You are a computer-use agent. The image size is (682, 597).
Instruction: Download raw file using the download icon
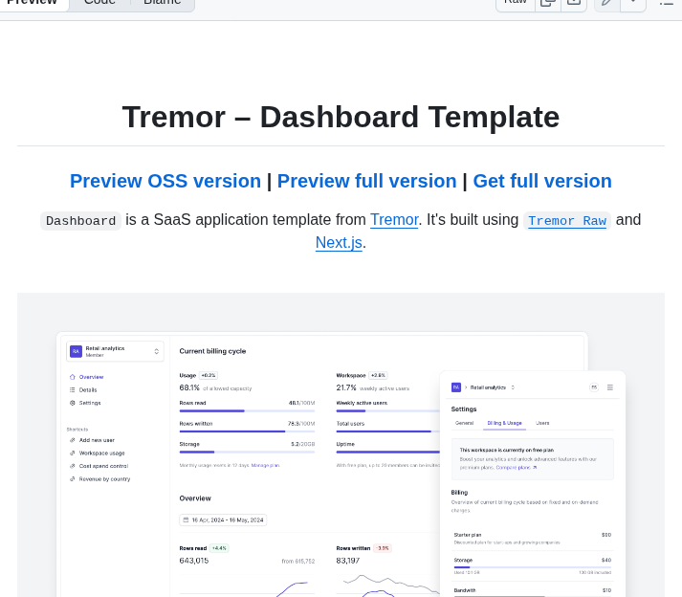coord(574,3)
